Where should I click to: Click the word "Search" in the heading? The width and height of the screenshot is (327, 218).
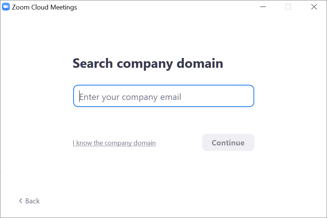pyautogui.click(x=93, y=63)
